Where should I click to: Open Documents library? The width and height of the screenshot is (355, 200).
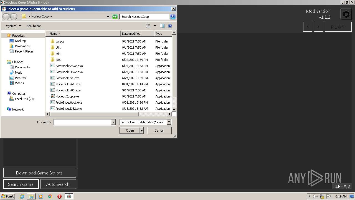22,67
